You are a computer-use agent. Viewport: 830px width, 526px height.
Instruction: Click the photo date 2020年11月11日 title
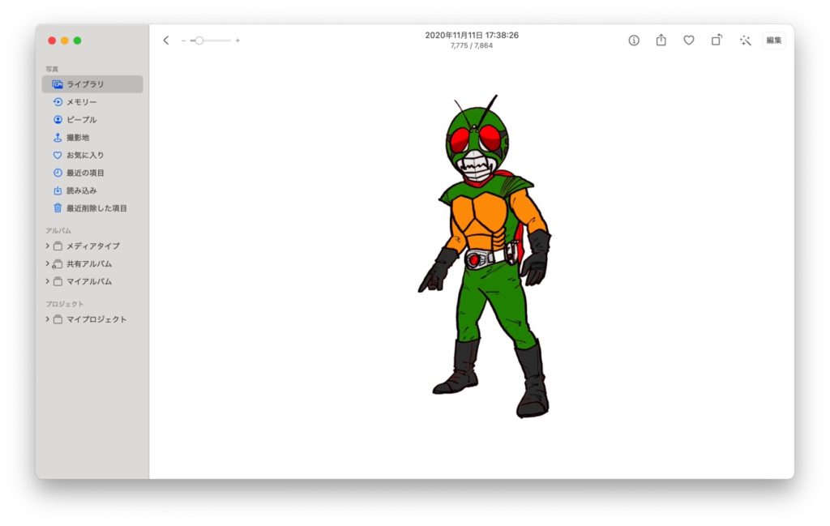[x=472, y=35]
